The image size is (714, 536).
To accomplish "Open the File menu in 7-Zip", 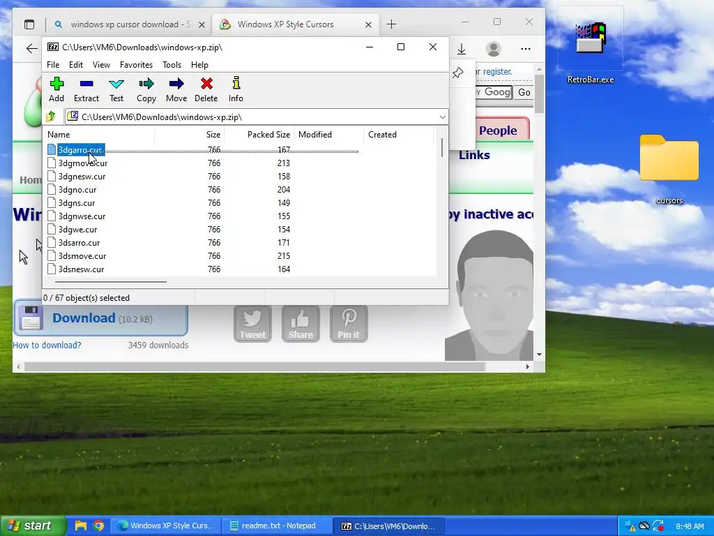I will tap(53, 65).
